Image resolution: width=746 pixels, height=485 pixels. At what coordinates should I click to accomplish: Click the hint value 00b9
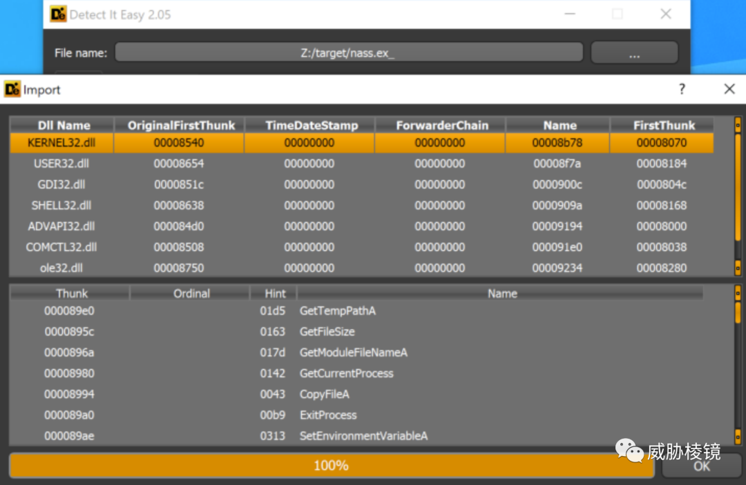coord(273,415)
